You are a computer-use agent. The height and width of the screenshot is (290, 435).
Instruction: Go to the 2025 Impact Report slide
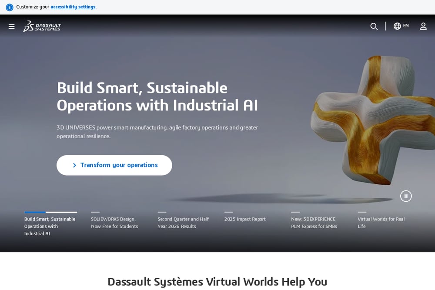coord(245,219)
